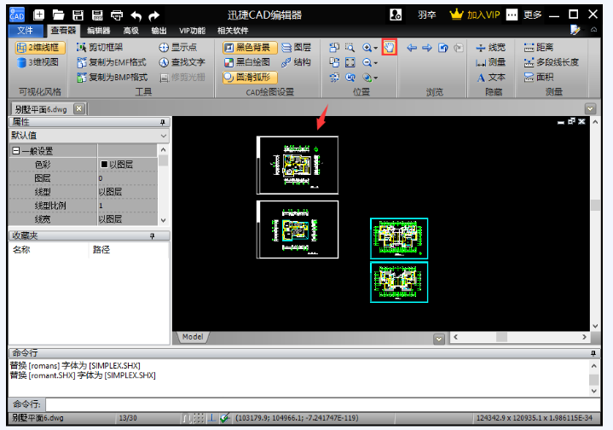Viewport: 613px width, 430px height.
Task: Click the 加入VIP button
Action: click(x=474, y=15)
